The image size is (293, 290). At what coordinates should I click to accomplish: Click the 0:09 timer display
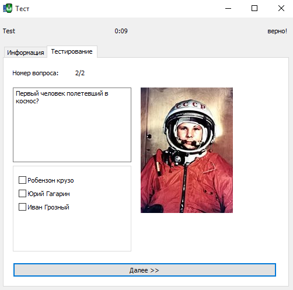121,31
